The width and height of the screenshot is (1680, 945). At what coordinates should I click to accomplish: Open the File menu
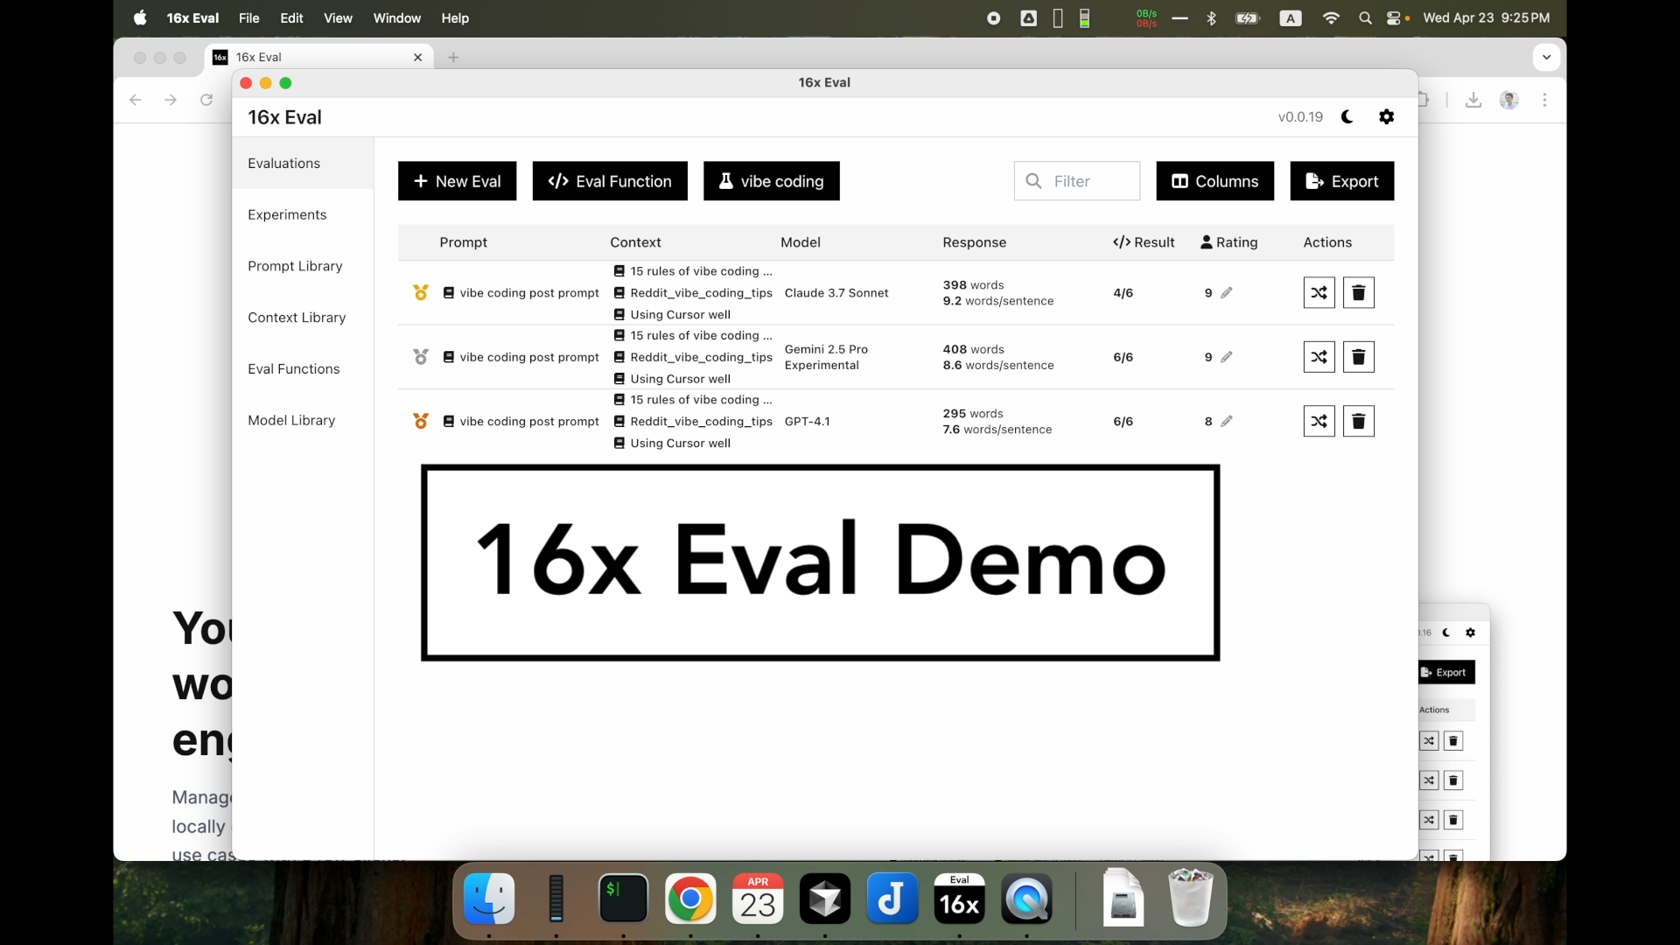pos(249,18)
